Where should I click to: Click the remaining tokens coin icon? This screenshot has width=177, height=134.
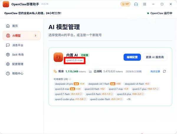pyautogui.click(x=55, y=71)
